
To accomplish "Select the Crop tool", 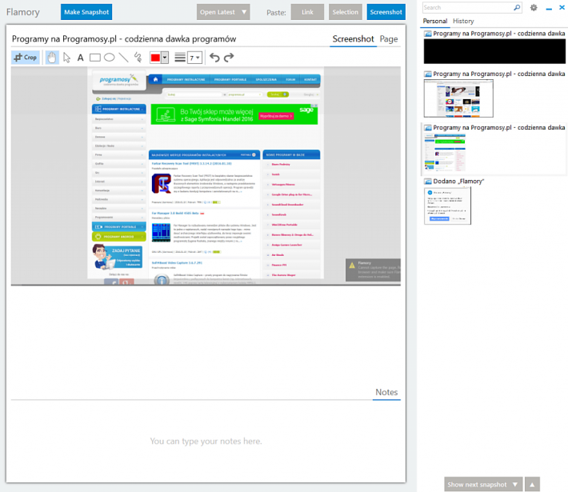I will (26, 58).
